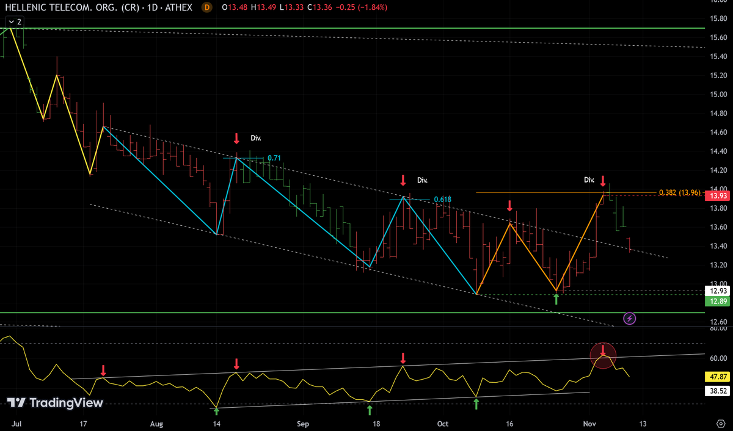Click the Nov date on time axis
The width and height of the screenshot is (733, 431).
(x=589, y=423)
